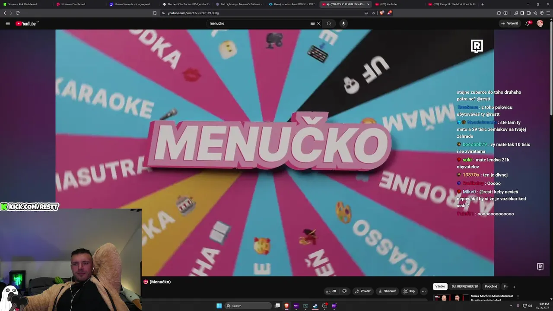
Task: Click the Vytvoriť create button
Action: (x=510, y=23)
